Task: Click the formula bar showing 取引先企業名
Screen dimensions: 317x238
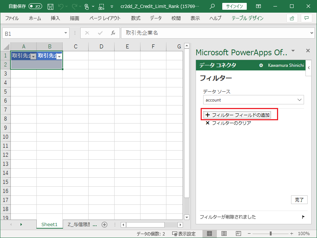Action: pos(215,33)
